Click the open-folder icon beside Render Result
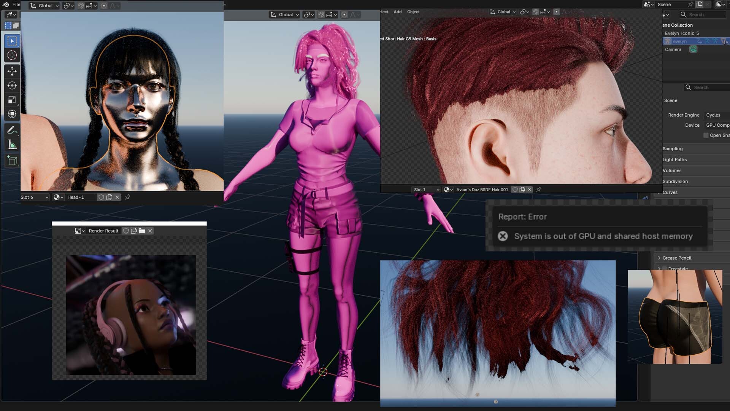Viewport: 730px width, 411px height. point(142,231)
